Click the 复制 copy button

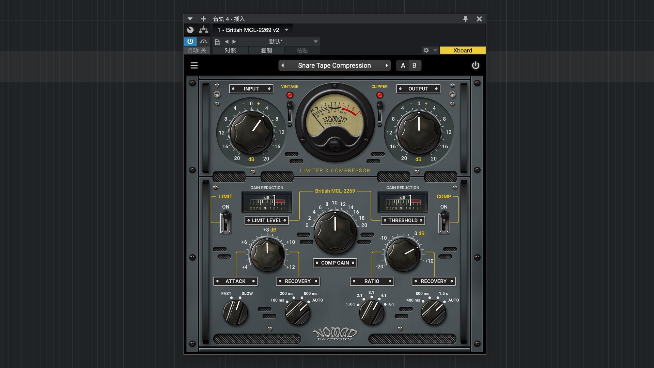point(266,50)
